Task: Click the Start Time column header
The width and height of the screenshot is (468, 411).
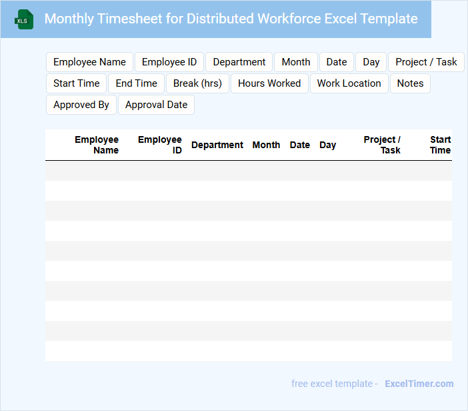Action: (x=440, y=145)
